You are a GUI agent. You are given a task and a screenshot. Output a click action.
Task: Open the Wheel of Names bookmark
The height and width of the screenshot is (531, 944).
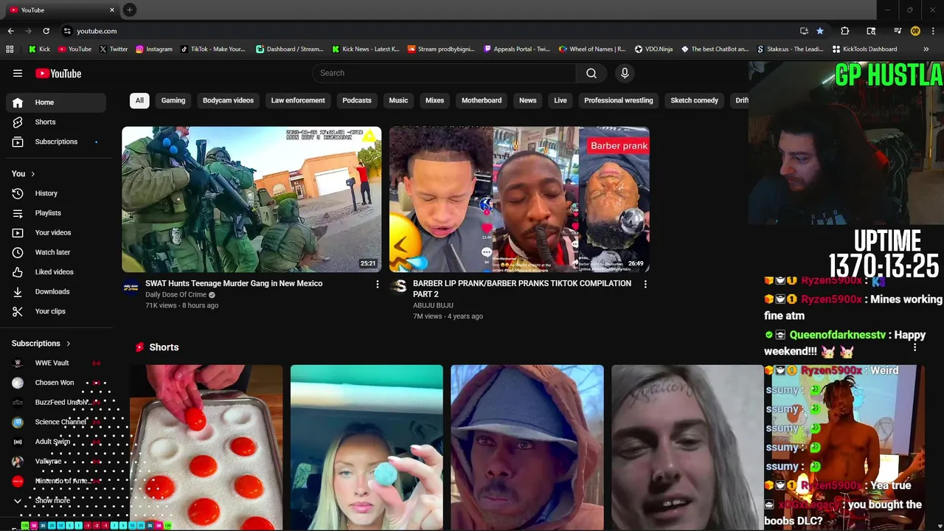coord(592,49)
